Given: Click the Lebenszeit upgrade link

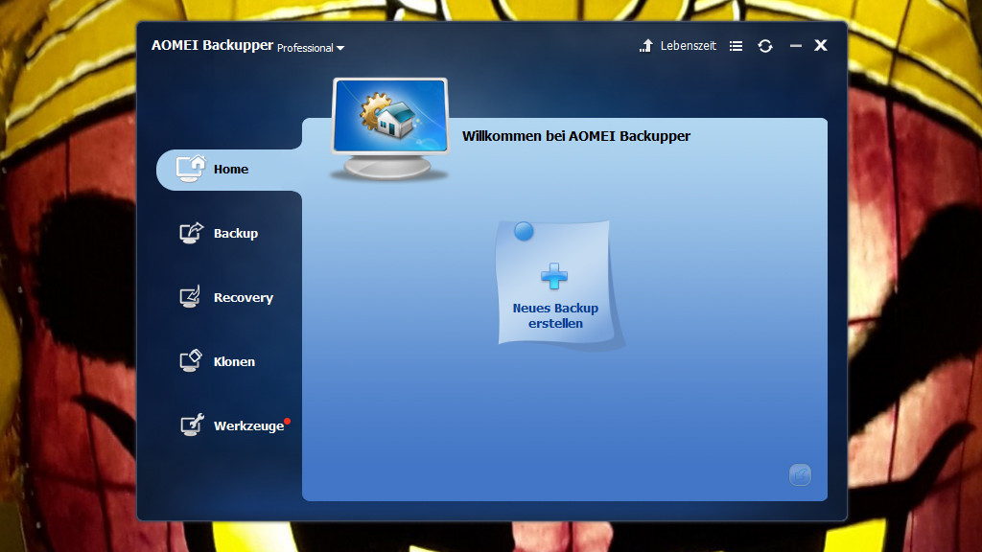Looking at the screenshot, I should point(688,46).
